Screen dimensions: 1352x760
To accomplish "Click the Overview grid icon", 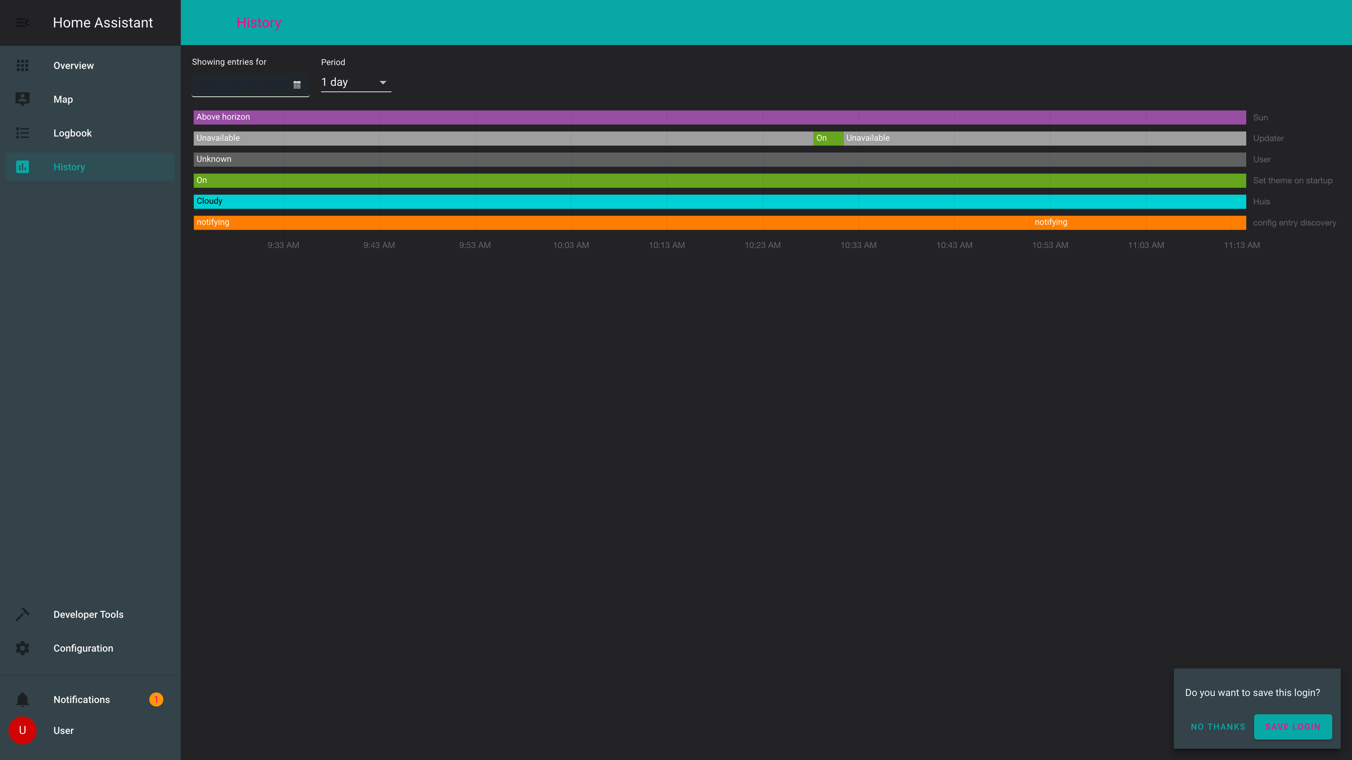I will coord(22,65).
